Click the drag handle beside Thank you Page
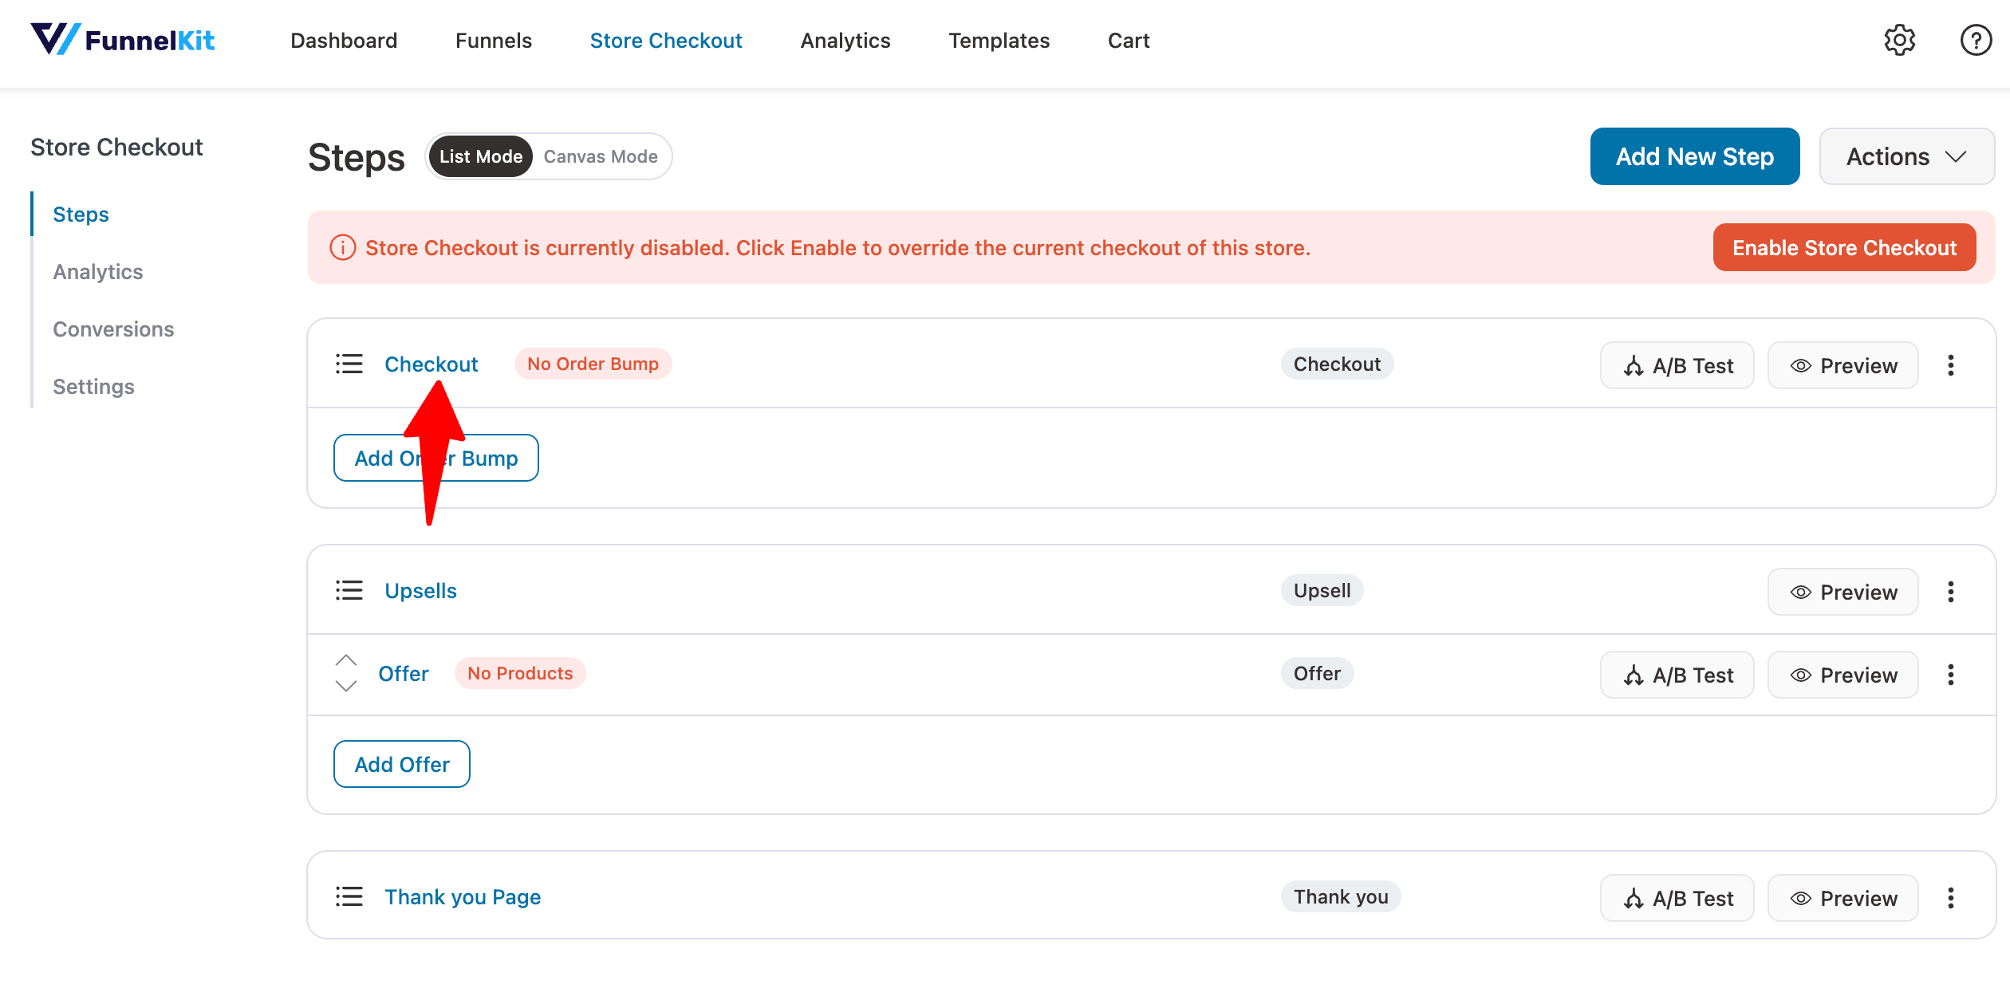Image resolution: width=2010 pixels, height=1008 pixels. (349, 897)
